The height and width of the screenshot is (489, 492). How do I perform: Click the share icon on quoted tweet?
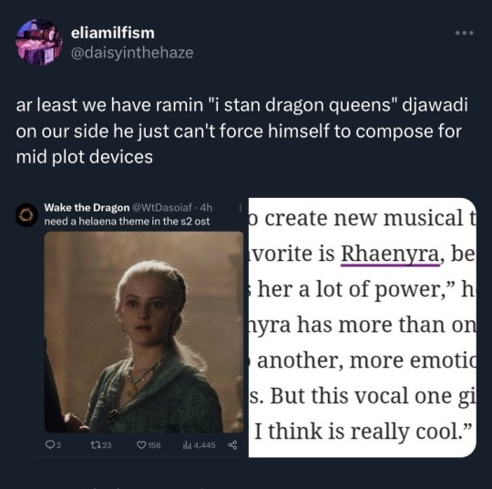[233, 444]
